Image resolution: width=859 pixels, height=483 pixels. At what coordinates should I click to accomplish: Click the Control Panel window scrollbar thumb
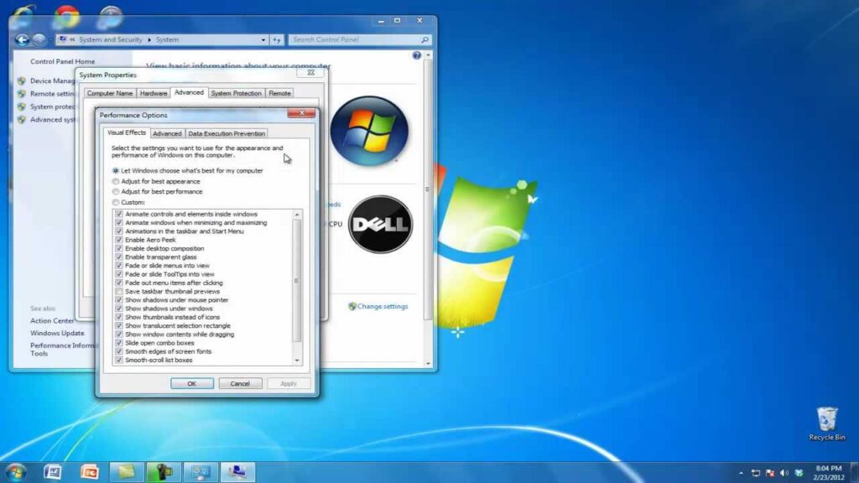click(x=428, y=189)
